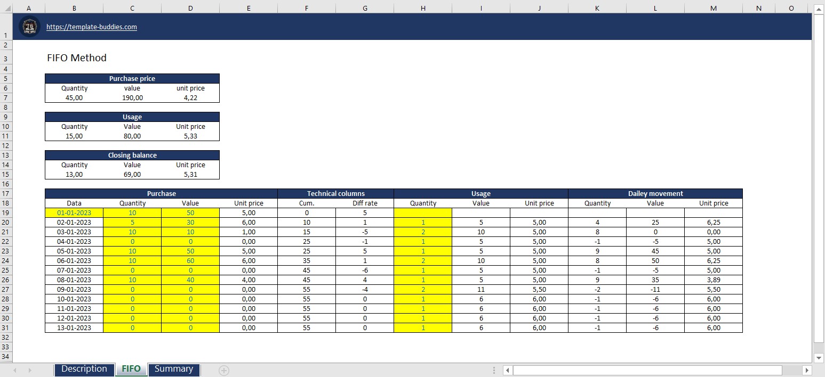
Task: Click the plus icon to add new sheet
Action: (x=223, y=369)
